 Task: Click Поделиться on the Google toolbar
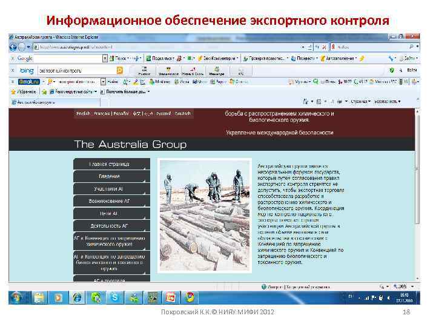(x=160, y=58)
